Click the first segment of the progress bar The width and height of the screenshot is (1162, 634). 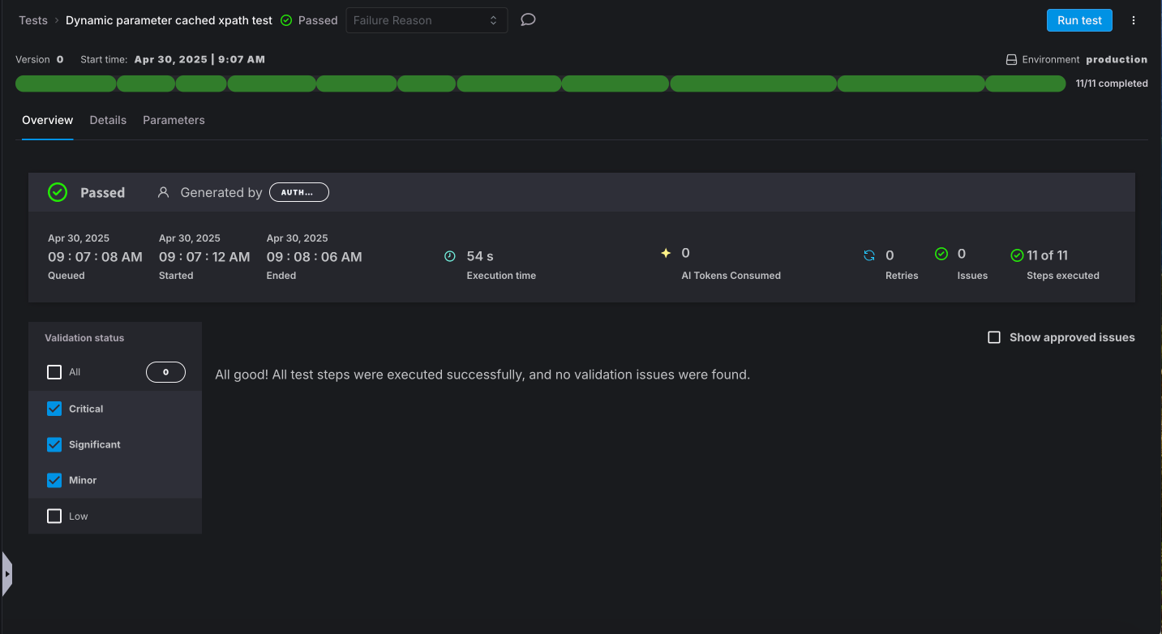coord(66,84)
